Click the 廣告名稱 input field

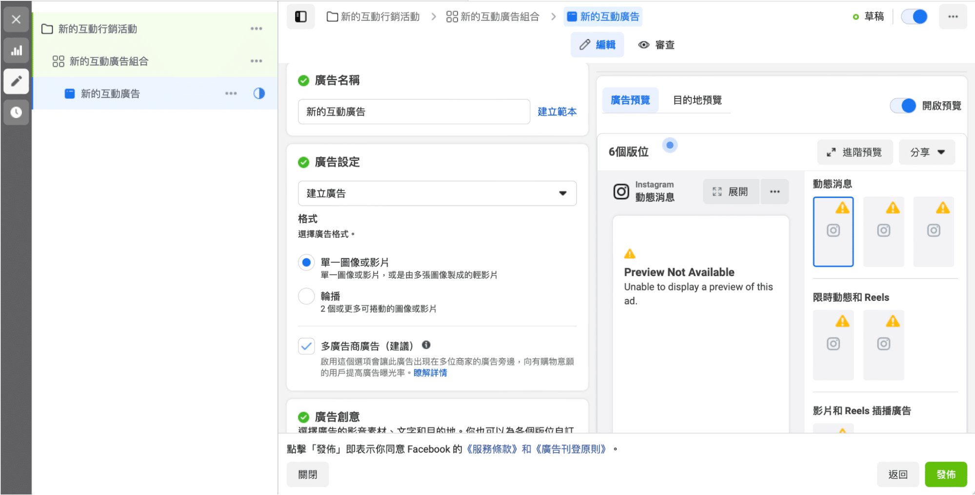[x=414, y=112]
